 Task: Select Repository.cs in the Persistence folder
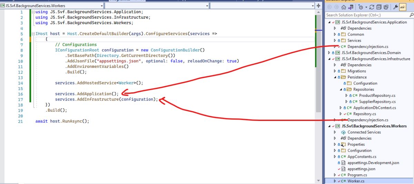point(365,114)
